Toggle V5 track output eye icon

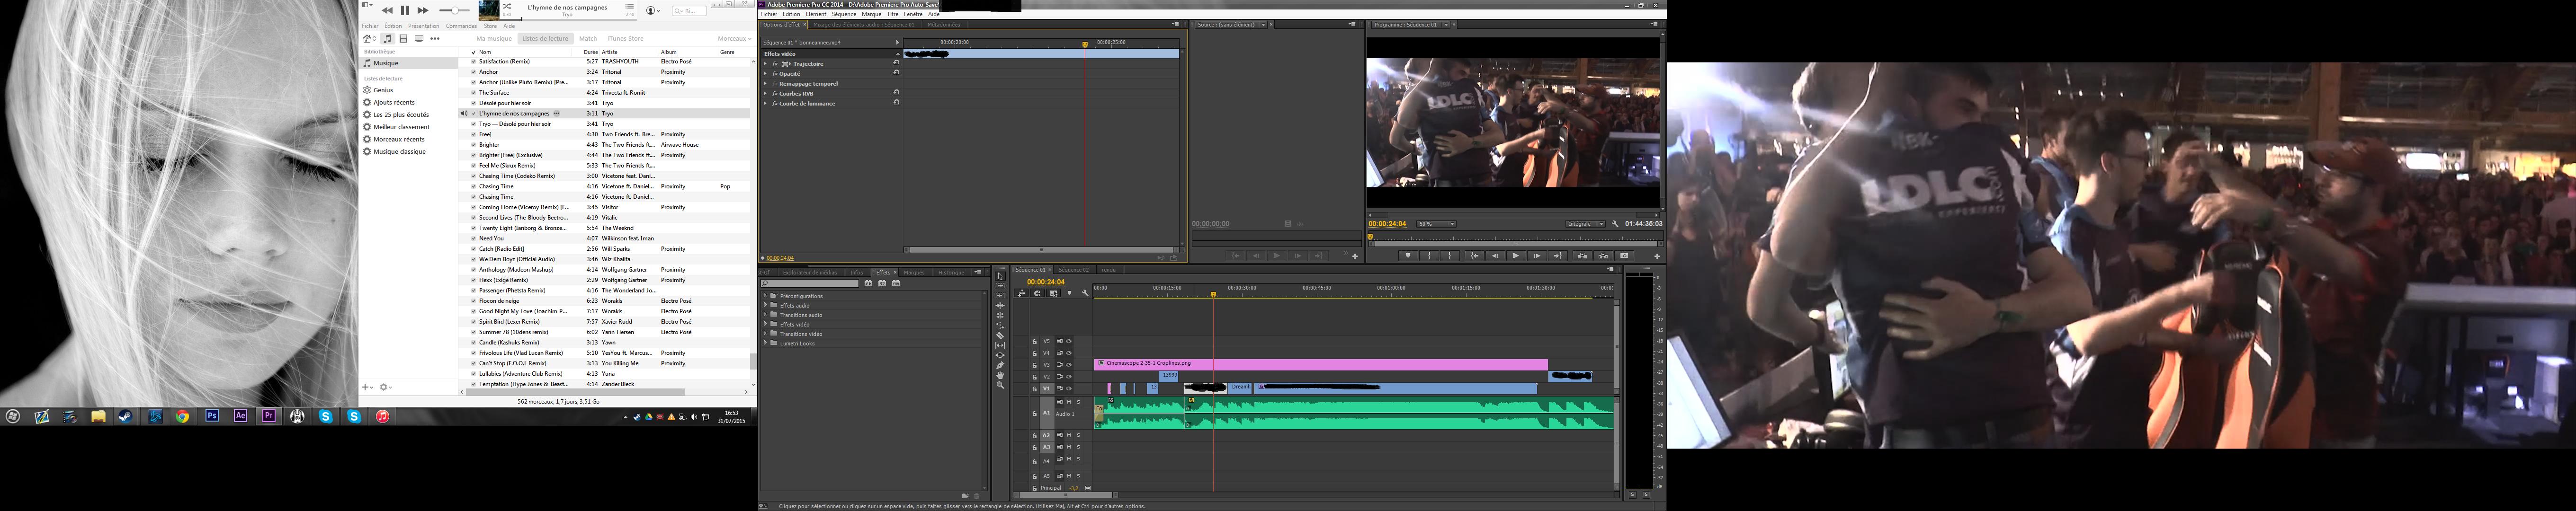pos(1069,341)
